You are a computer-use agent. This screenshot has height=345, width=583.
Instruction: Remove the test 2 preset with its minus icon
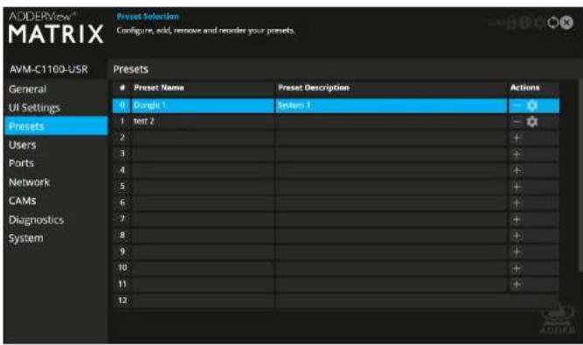(517, 121)
